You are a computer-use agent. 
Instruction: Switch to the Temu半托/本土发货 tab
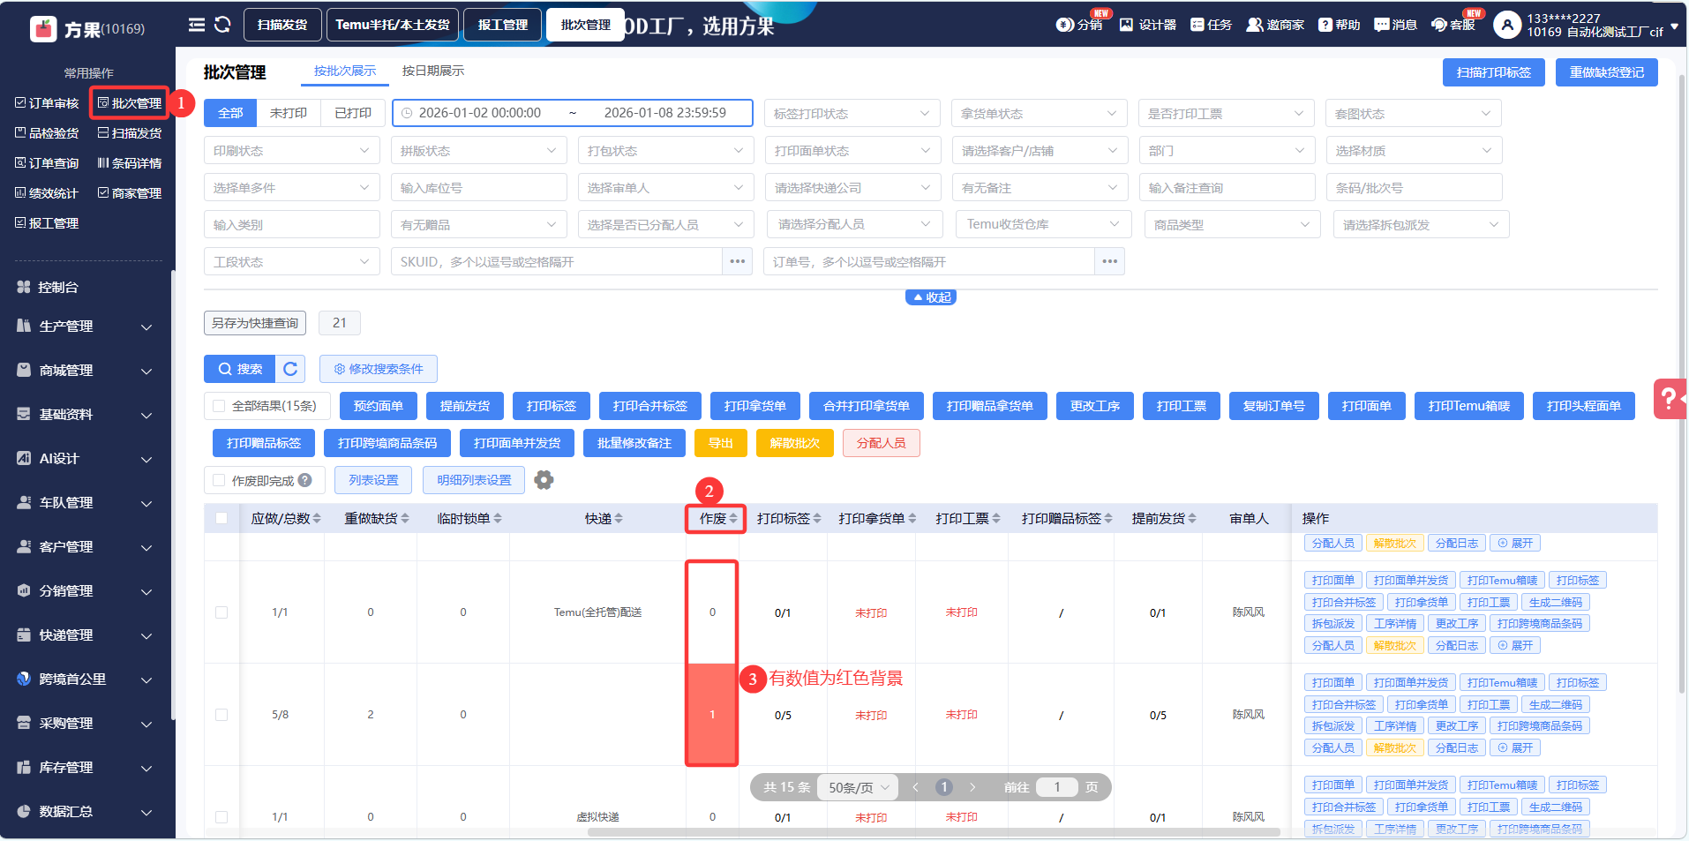tap(393, 25)
